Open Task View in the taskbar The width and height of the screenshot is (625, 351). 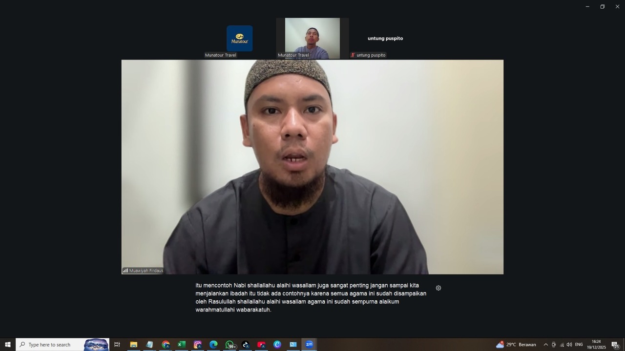pos(117,345)
